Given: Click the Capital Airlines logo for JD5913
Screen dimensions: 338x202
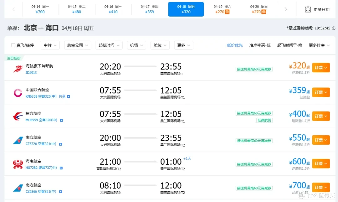Looking at the screenshot, I should coord(18,69).
